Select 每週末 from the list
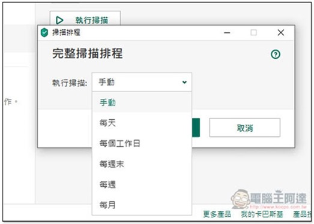The width and height of the screenshot is (314, 224). coord(142,164)
